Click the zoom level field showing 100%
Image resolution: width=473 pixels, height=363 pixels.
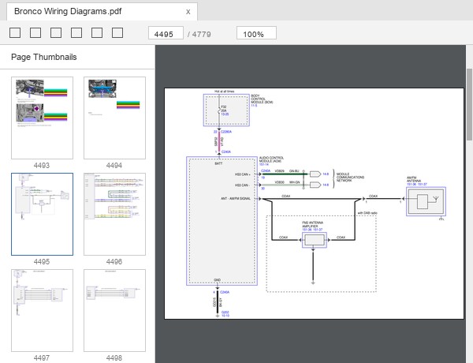pyautogui.click(x=256, y=33)
